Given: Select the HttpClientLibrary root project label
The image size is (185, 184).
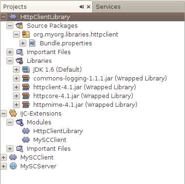Looking at the screenshot, I should [45, 17].
